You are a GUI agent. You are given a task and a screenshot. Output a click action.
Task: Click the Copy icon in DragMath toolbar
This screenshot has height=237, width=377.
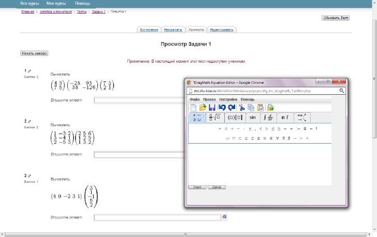coord(251,108)
